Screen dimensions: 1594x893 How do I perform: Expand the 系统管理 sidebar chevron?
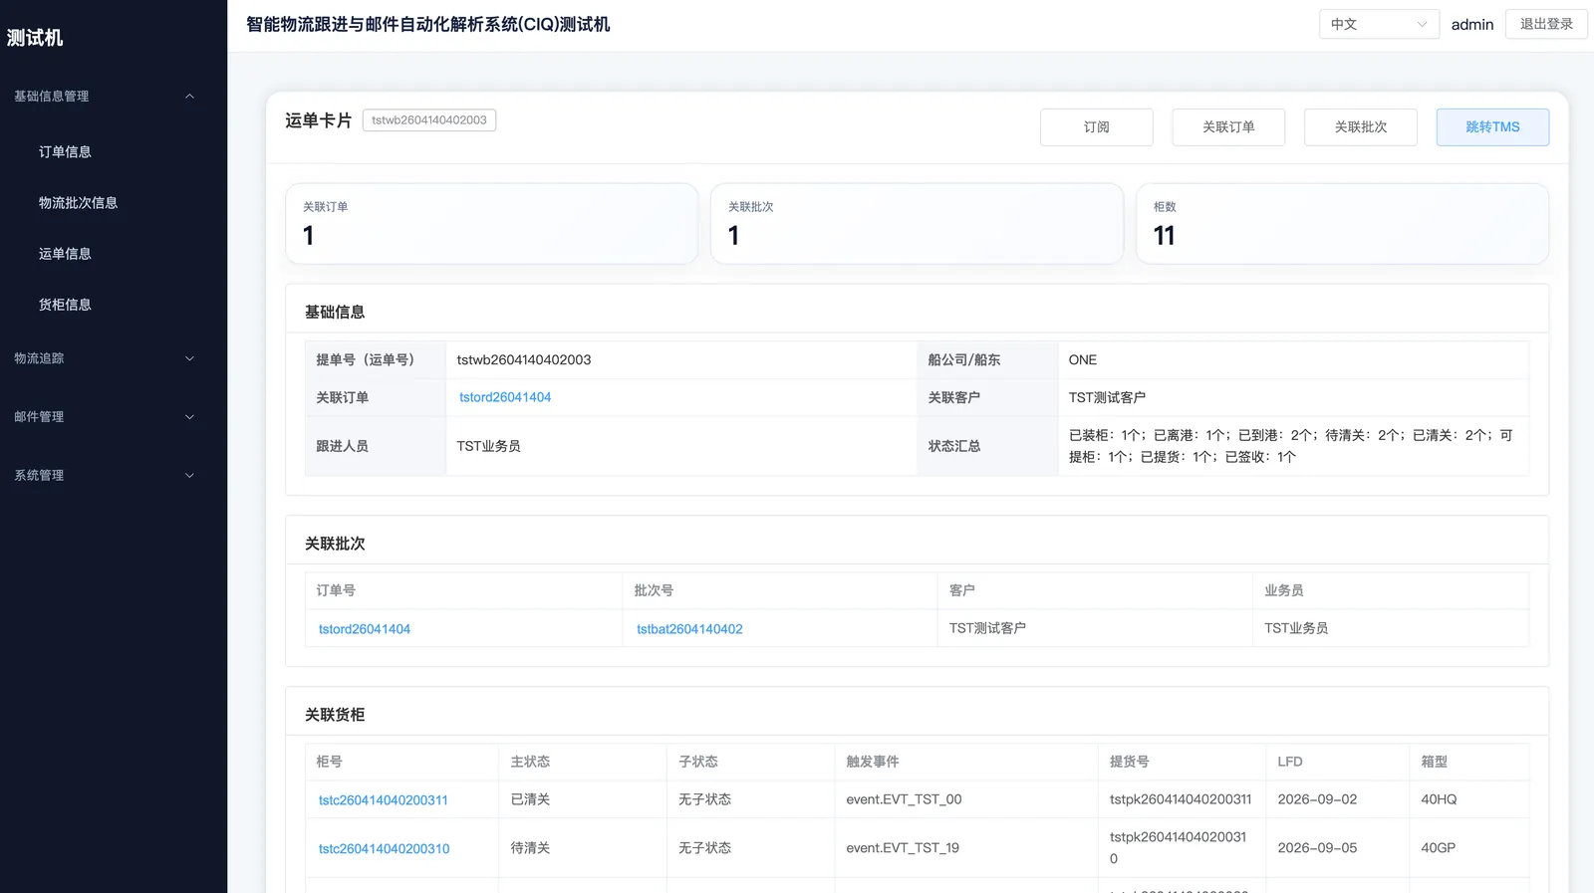pos(189,476)
